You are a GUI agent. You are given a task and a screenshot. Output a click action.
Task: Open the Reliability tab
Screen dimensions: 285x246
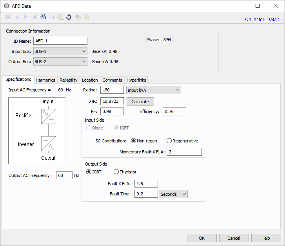69,80
